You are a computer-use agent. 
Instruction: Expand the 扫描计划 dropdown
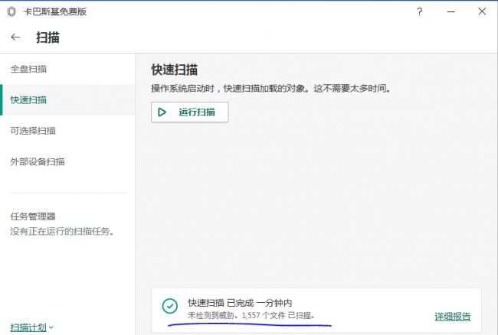(31, 327)
